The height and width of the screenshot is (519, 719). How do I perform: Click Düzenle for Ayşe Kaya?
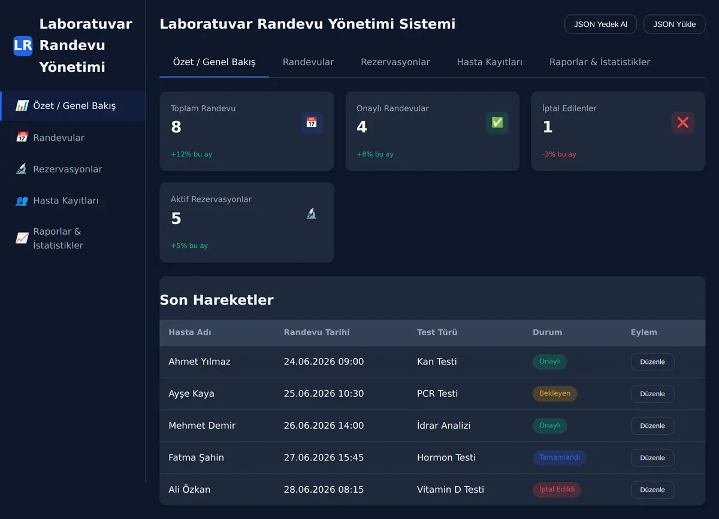pyautogui.click(x=652, y=394)
